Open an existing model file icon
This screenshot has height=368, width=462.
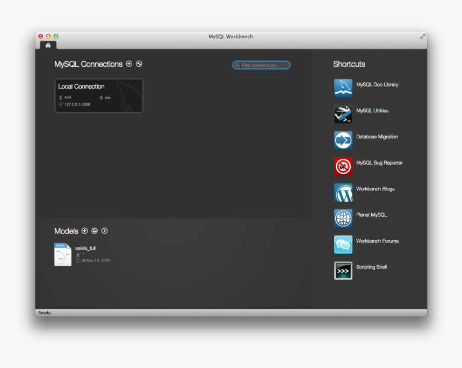[95, 231]
